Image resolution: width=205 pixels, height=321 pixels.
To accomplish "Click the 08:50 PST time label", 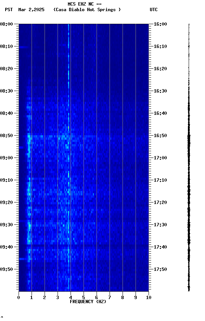I will coord(6,136).
